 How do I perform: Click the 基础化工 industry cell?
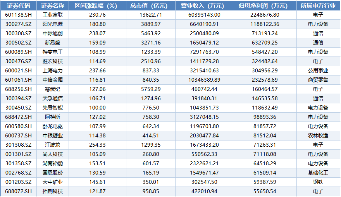[318, 173]
